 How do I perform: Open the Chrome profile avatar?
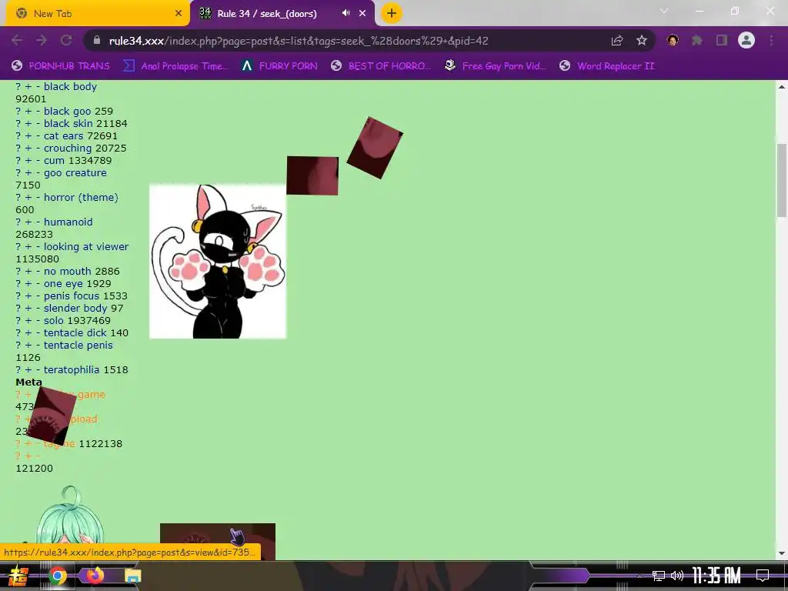click(746, 40)
